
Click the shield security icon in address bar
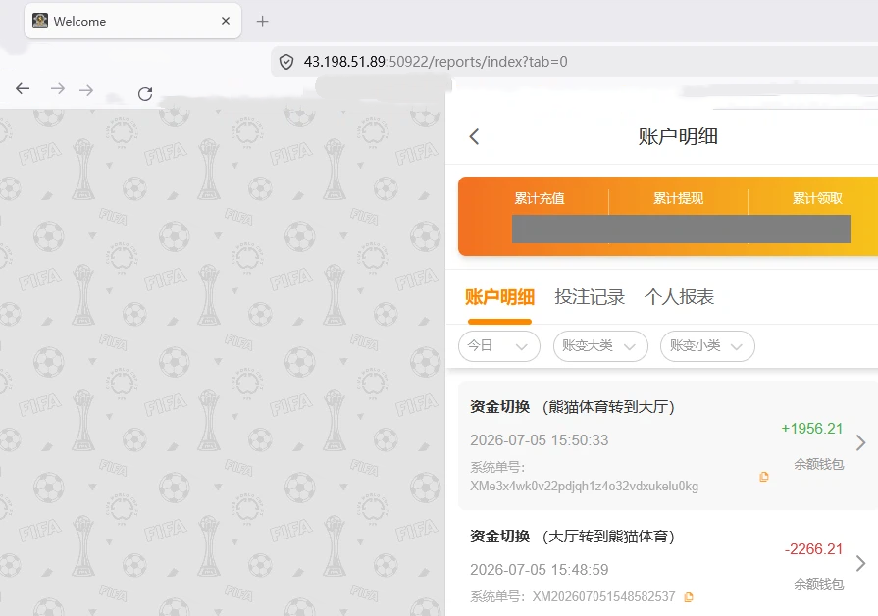tap(286, 62)
